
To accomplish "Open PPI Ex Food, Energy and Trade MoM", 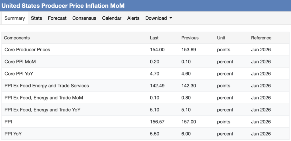I will [43, 98].
